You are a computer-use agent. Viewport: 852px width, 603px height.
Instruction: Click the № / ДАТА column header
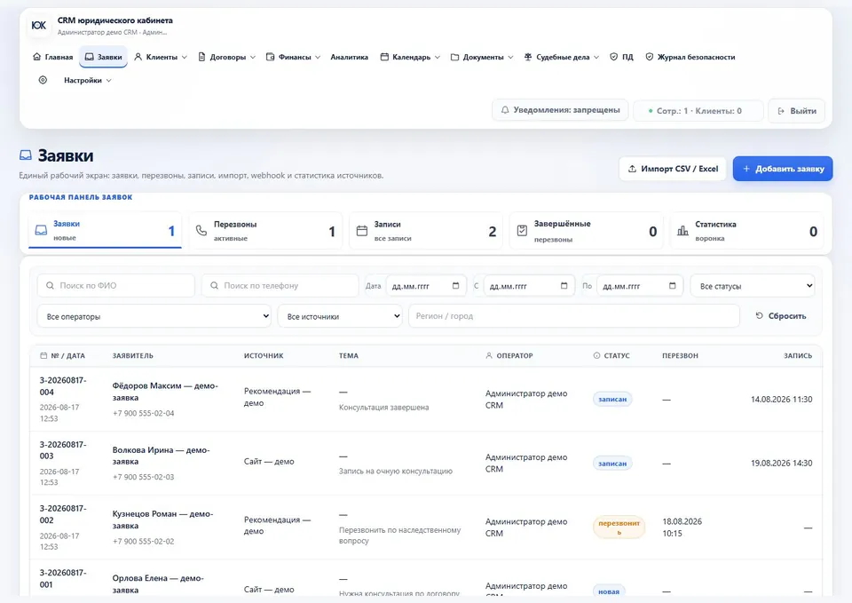(62, 355)
